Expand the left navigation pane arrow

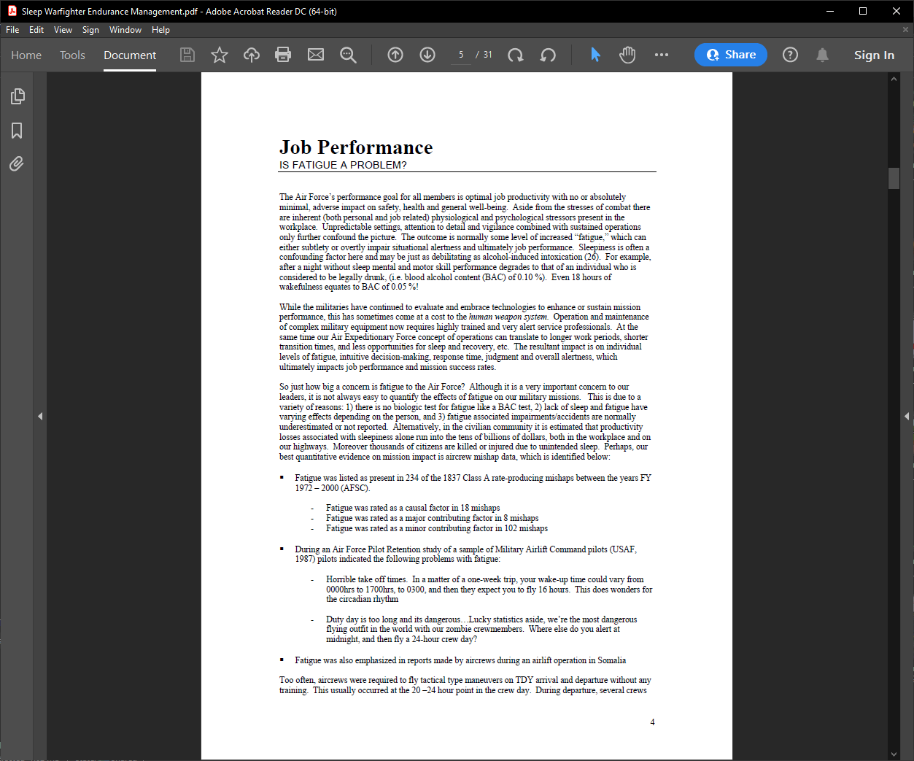pyautogui.click(x=40, y=416)
